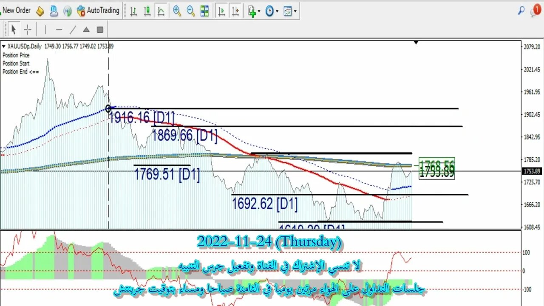
Task: Click the Periods clock icon
Action: (x=269, y=11)
